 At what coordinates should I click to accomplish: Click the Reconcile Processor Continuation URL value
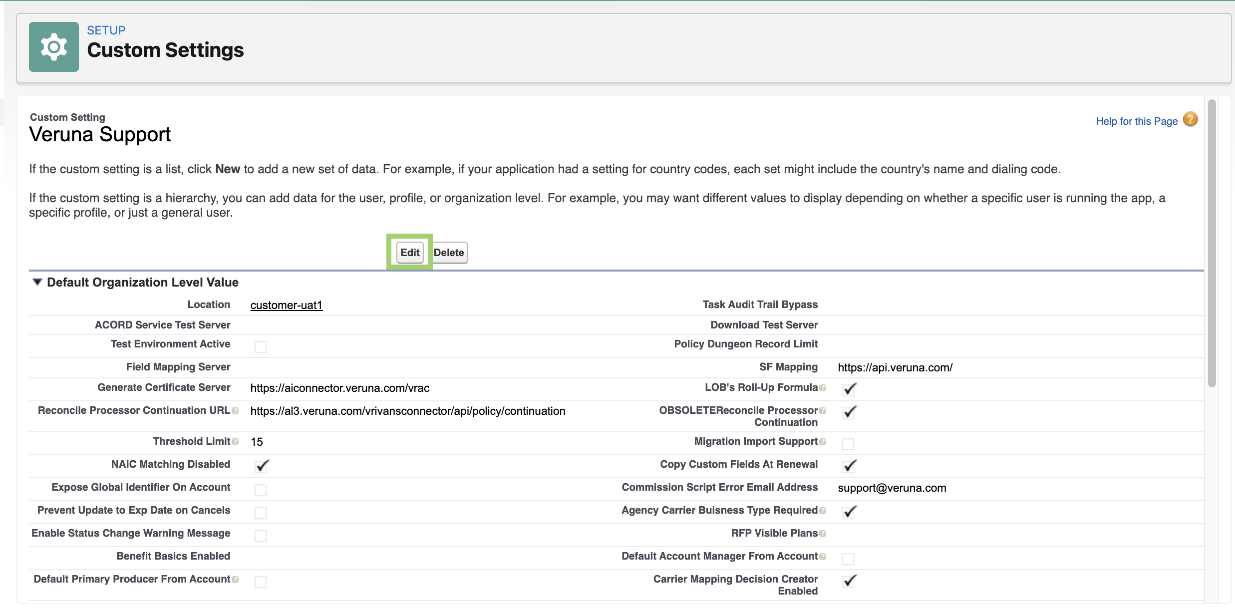(x=408, y=411)
